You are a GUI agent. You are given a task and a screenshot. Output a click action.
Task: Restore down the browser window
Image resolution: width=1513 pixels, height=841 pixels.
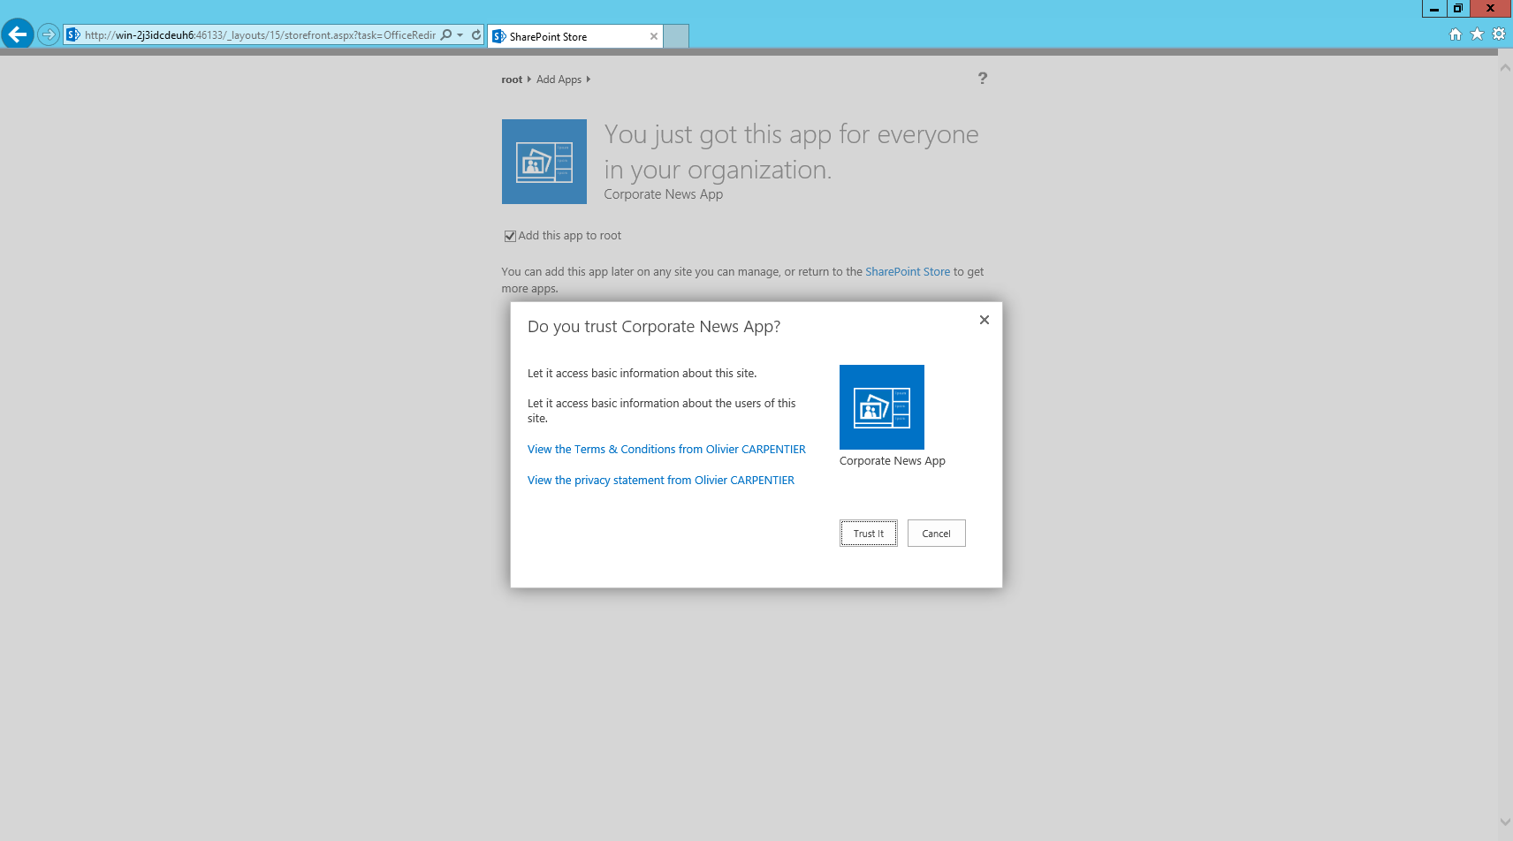pyautogui.click(x=1458, y=9)
